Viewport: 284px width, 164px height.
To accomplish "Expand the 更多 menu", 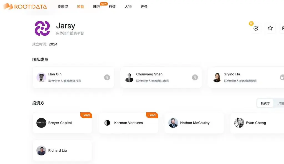I will tap(144, 7).
